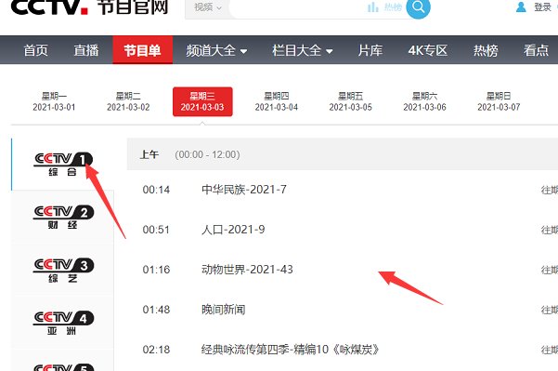
Task: Click the 热榜 bar chart icon
Action: tap(372, 7)
